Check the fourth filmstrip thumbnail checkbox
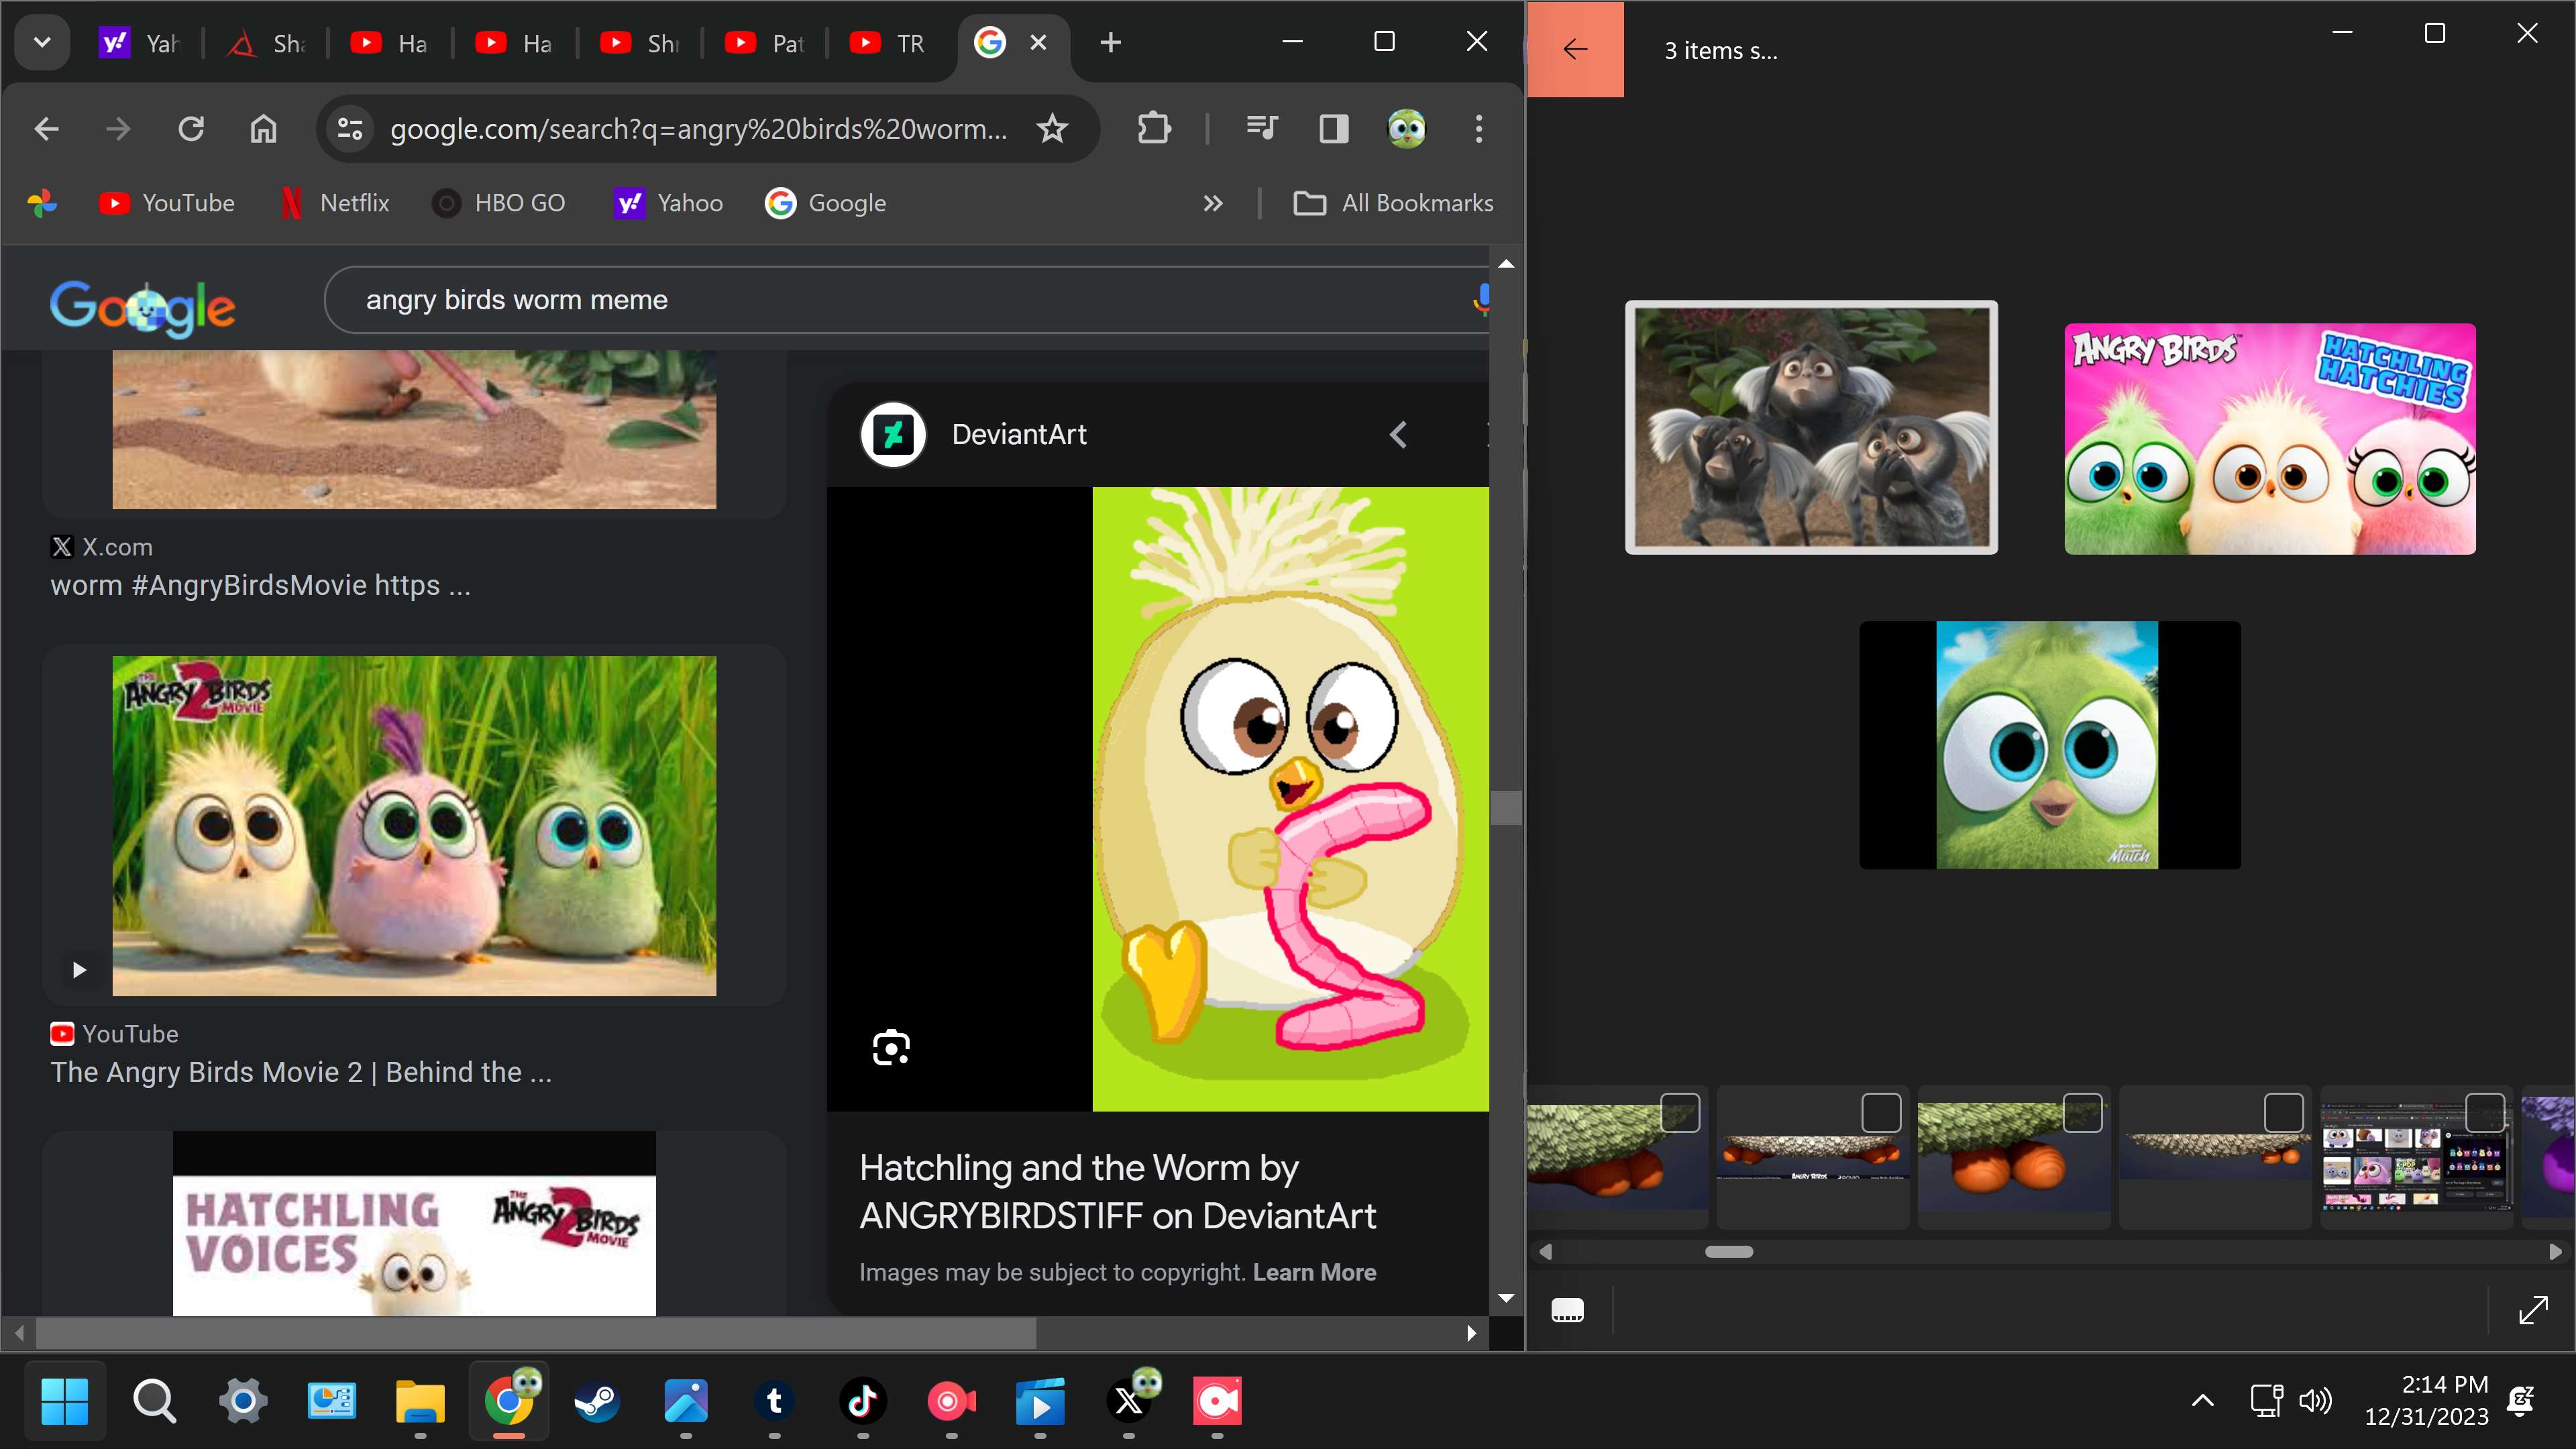The height and width of the screenshot is (1449, 2576). pyautogui.click(x=2283, y=1113)
